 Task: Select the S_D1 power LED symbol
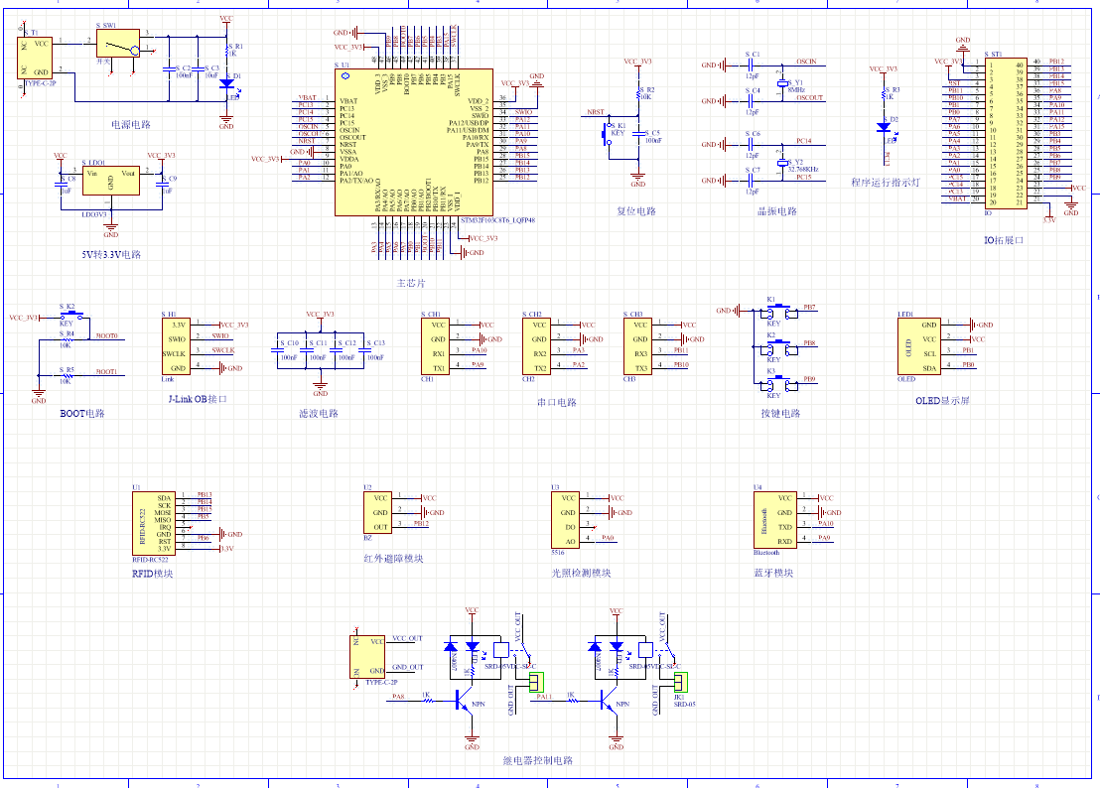click(x=226, y=83)
